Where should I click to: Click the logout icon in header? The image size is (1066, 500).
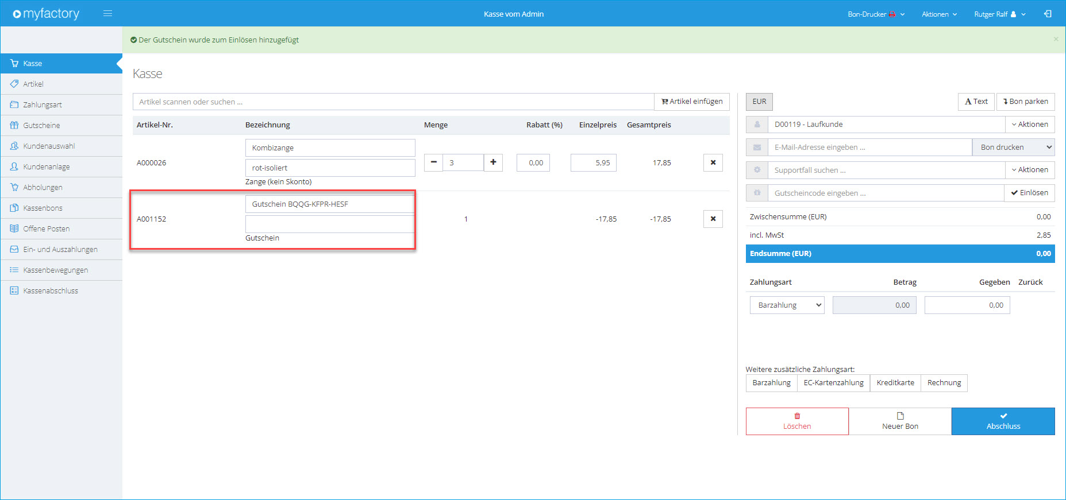point(1048,14)
